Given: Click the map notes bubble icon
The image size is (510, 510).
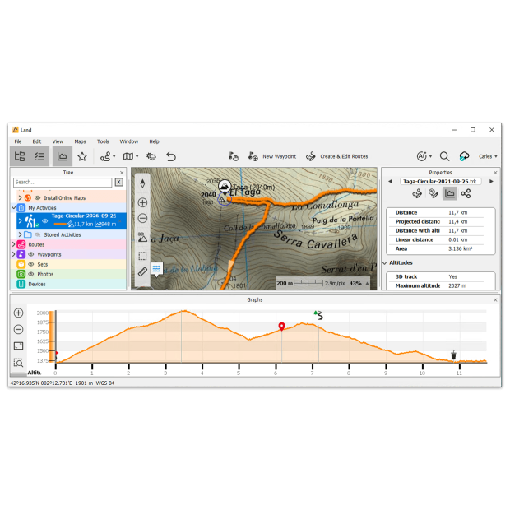Looking at the screenshot, I should click(x=156, y=269).
